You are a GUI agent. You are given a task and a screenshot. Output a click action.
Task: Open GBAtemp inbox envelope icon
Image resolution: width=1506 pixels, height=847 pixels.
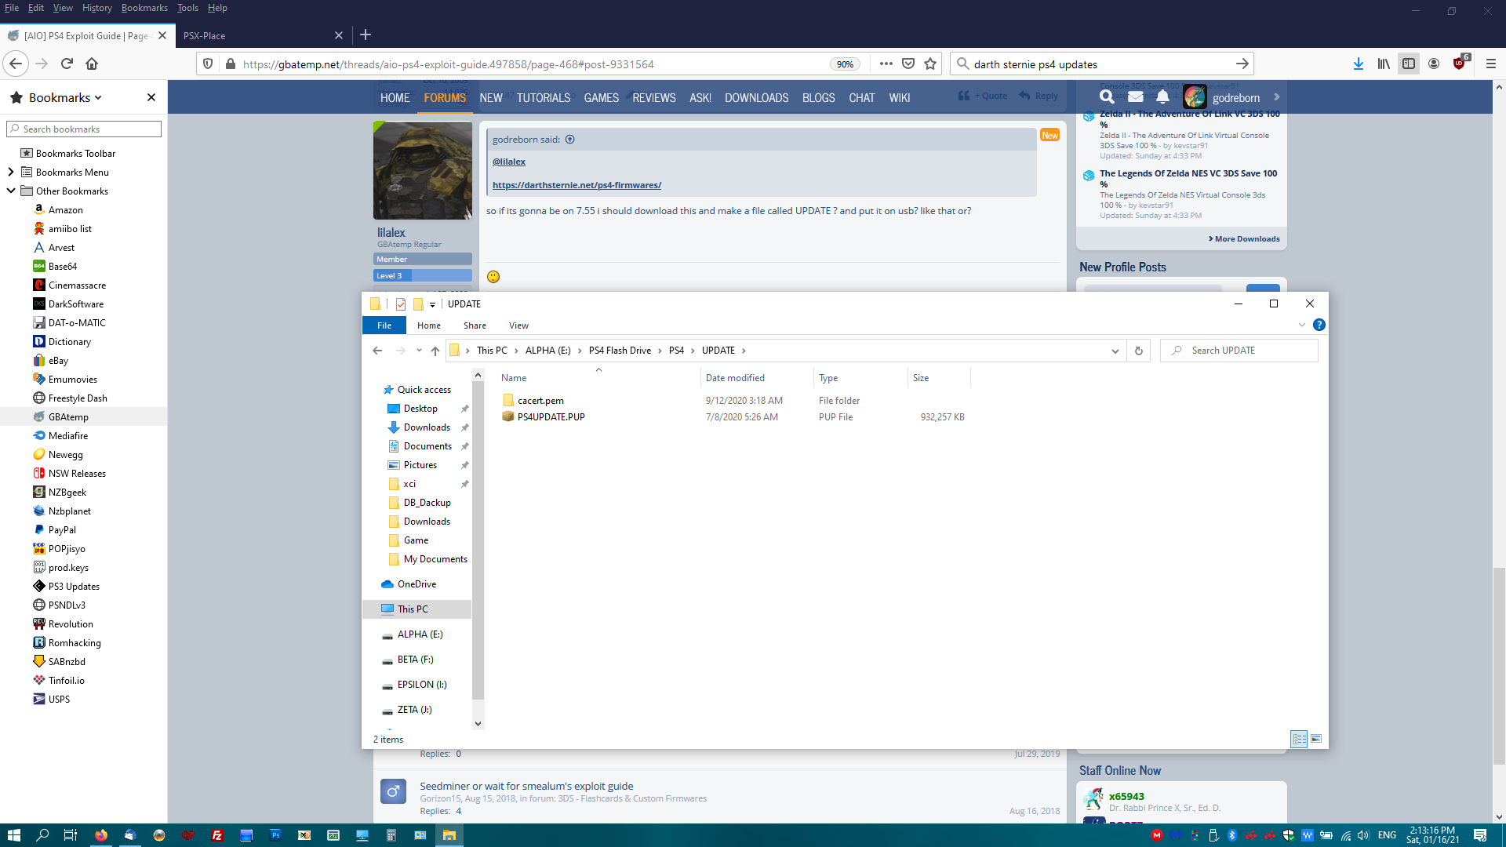click(x=1135, y=97)
